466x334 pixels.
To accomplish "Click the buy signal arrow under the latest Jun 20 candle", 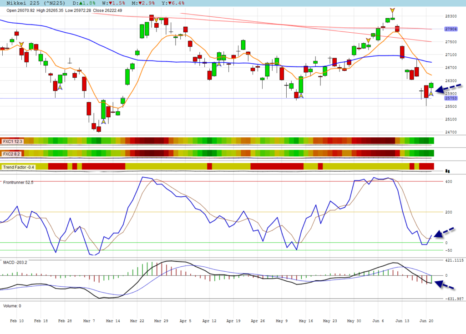I will (431, 94).
